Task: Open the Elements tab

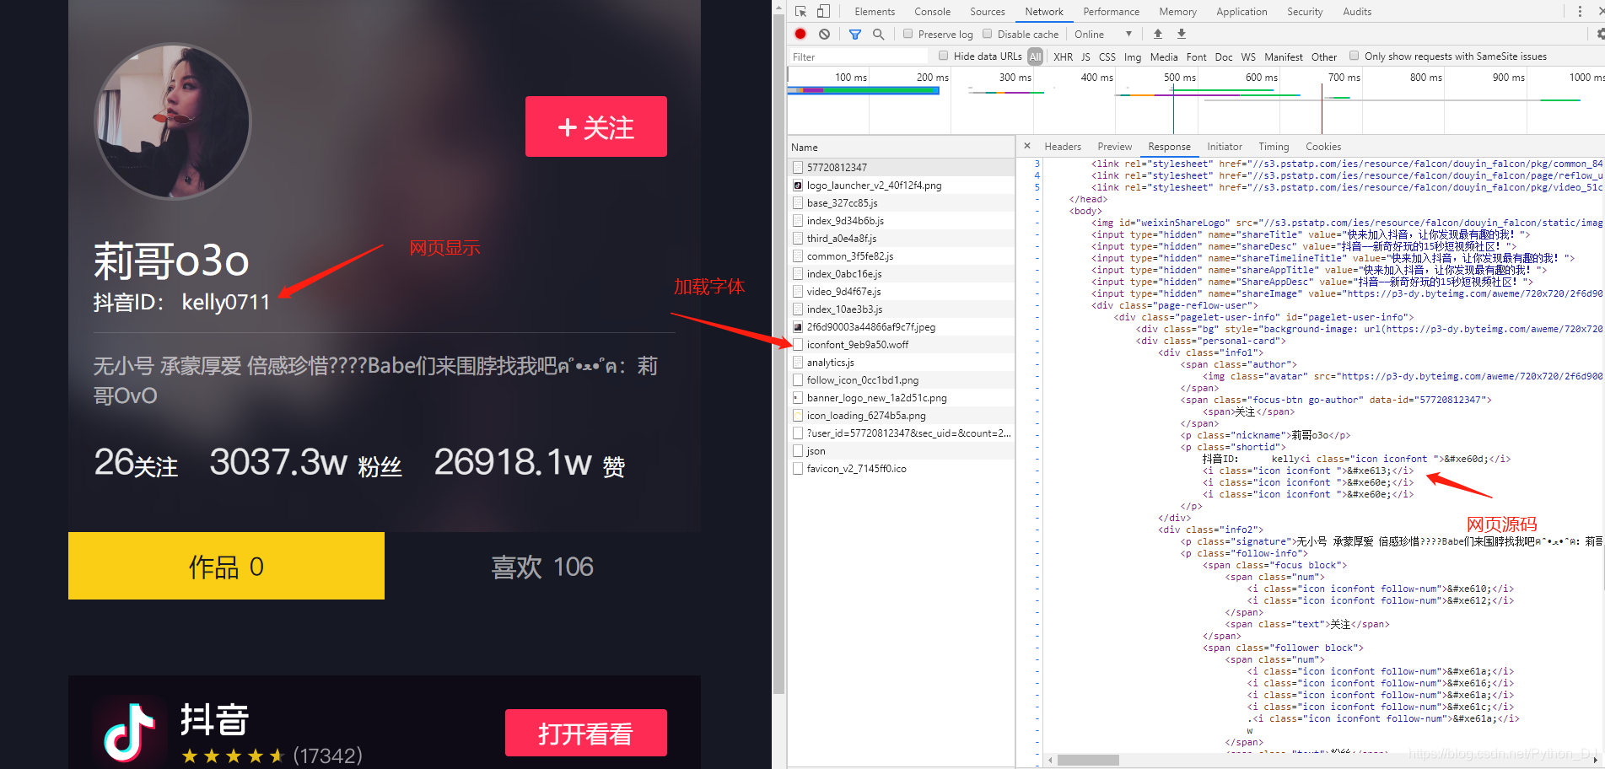Action: [x=875, y=11]
